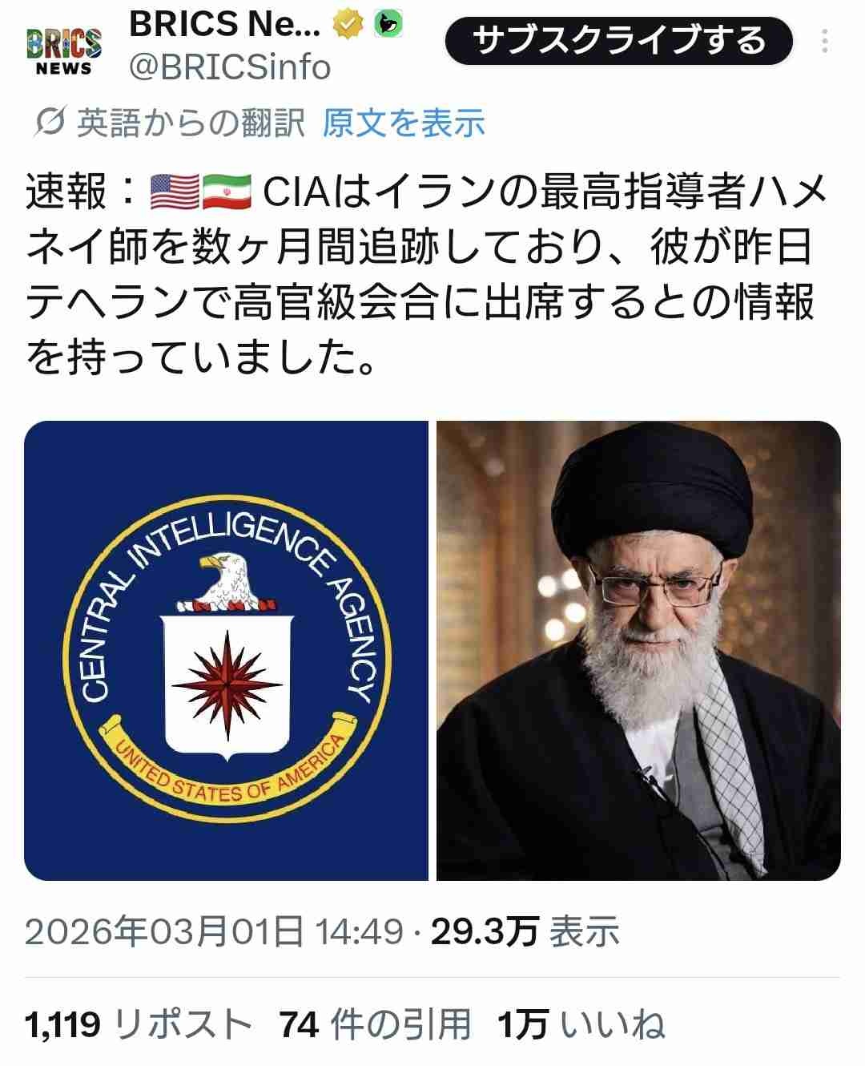Click the Iran flag emoji in tweet
This screenshot has width=865, height=1066.
tap(227, 192)
